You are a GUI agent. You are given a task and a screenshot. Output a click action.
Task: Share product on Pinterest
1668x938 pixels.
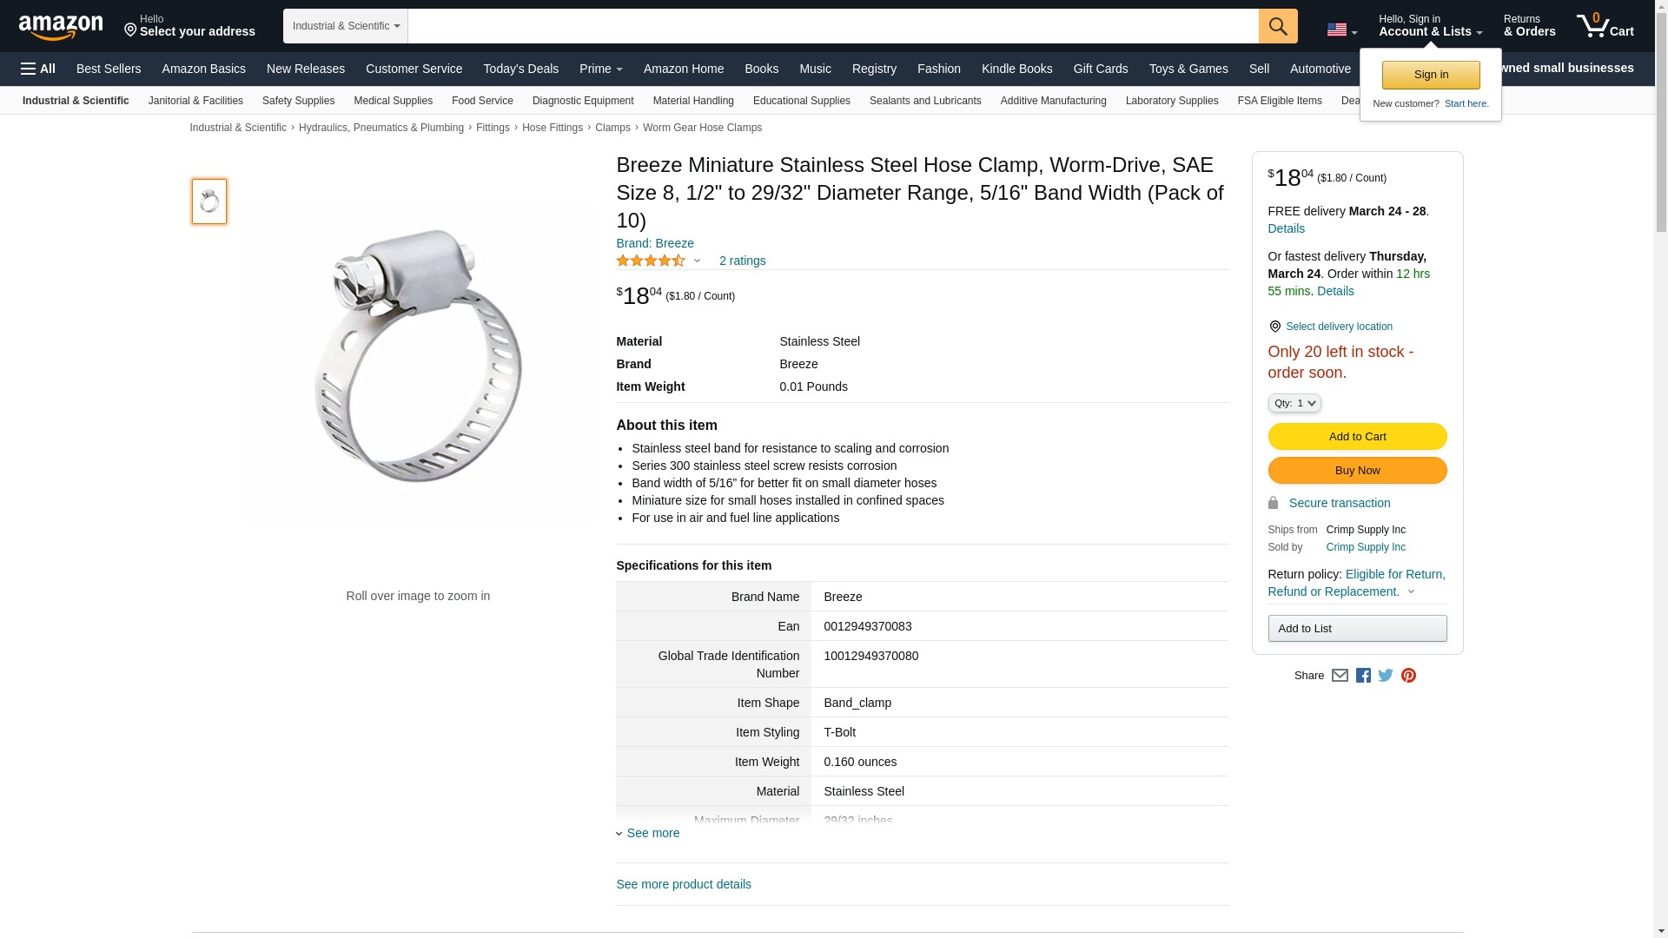[x=1408, y=676]
